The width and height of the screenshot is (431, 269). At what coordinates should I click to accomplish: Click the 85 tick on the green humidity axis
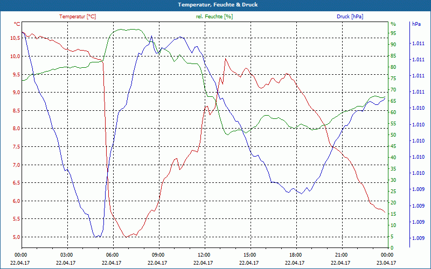(x=393, y=56)
